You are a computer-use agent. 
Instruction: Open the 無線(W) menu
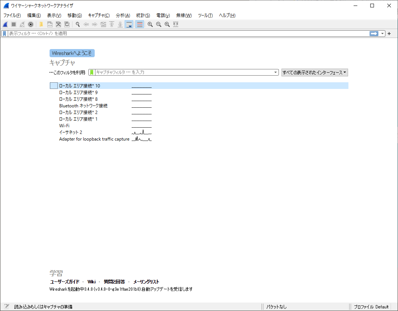click(184, 15)
